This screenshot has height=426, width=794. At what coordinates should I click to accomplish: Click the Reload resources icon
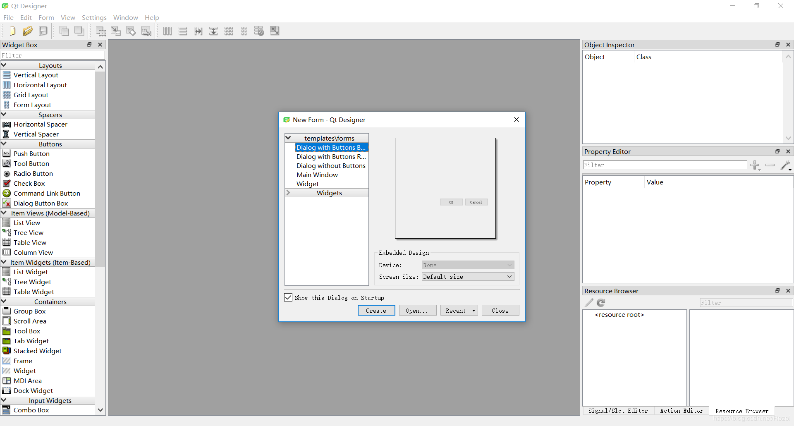(x=600, y=303)
